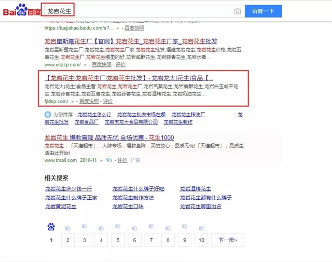Open 百度快照 for the fjldsp.com result
332x262 pixels.
89,102
